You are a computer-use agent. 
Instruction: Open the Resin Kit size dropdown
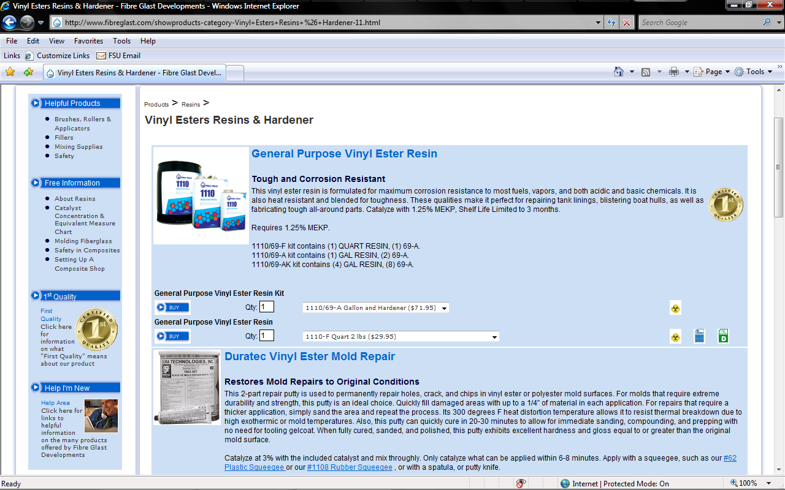click(x=375, y=308)
